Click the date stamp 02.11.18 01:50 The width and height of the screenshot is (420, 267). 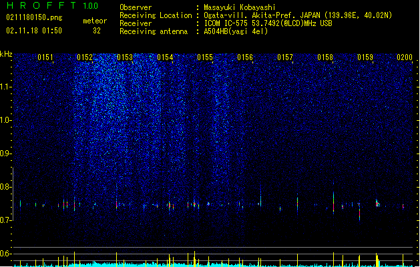pos(34,31)
